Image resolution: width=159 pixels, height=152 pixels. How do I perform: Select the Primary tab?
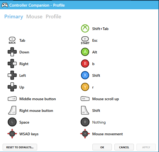(14, 16)
